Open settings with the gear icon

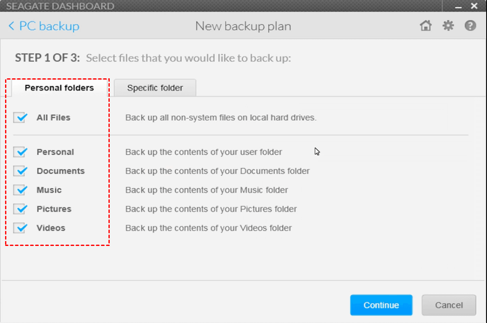(448, 26)
